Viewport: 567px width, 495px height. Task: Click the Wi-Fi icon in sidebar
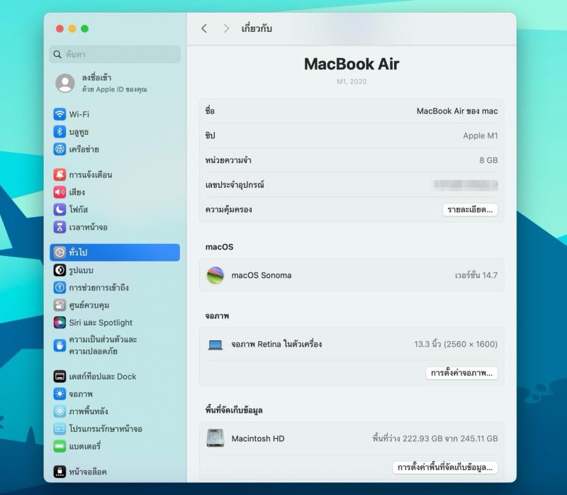[x=60, y=114]
